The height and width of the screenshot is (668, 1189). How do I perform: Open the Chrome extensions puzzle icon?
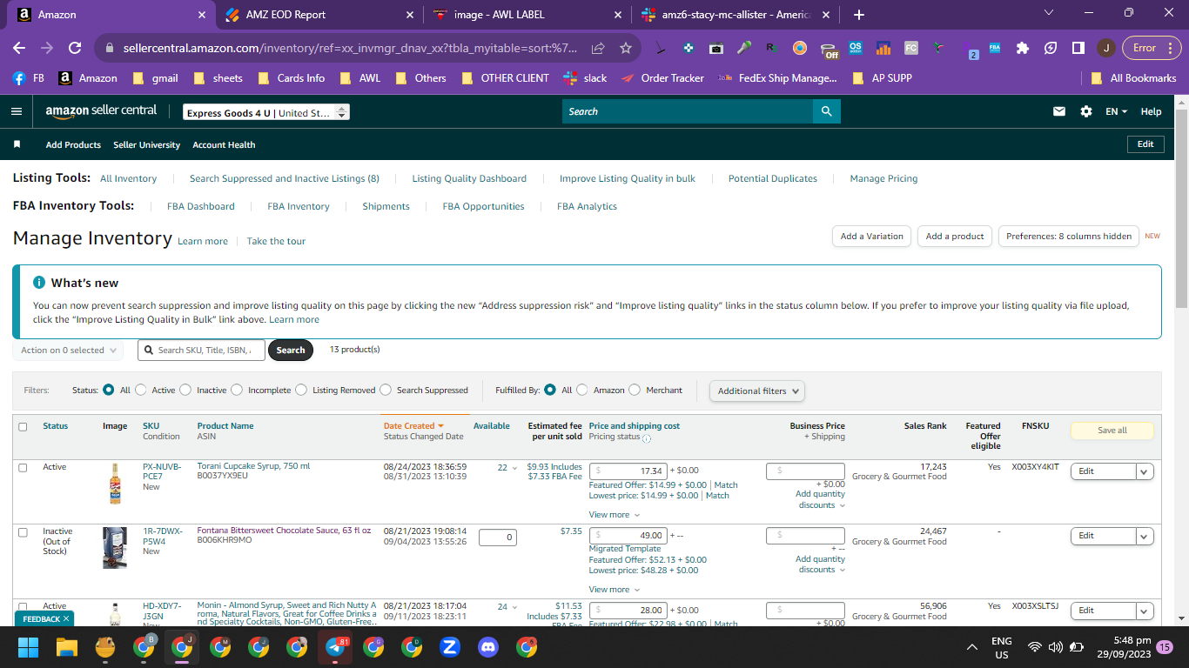point(1023,48)
